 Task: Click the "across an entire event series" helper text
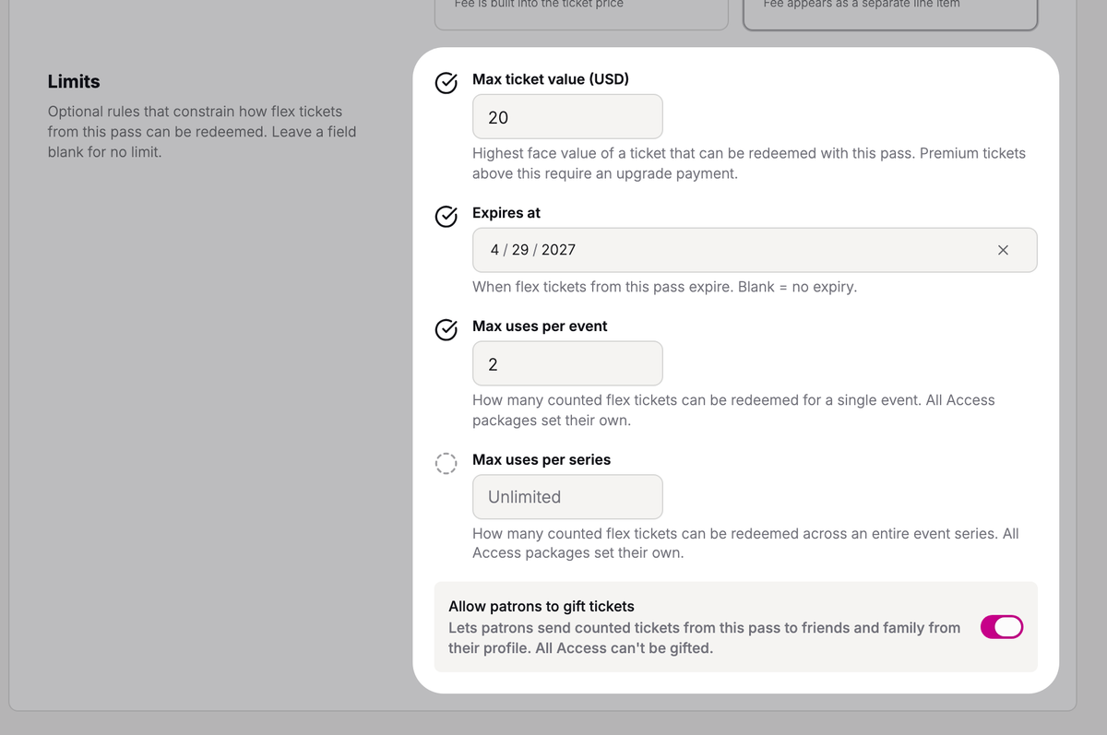pyautogui.click(x=745, y=543)
